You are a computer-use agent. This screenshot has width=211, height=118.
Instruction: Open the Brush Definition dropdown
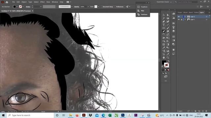pyautogui.click(x=72, y=7)
